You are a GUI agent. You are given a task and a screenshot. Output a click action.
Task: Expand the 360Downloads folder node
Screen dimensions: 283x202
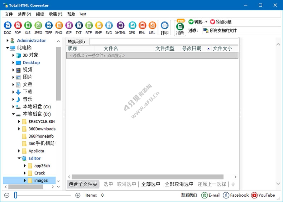click(19, 129)
